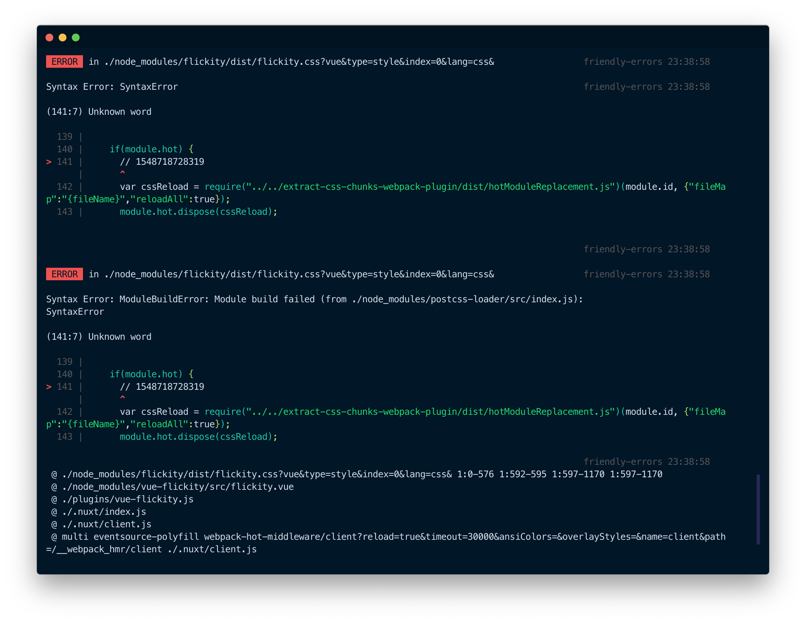This screenshot has width=806, height=623.
Task: Click the first red ERROR badge
Action: [65, 62]
